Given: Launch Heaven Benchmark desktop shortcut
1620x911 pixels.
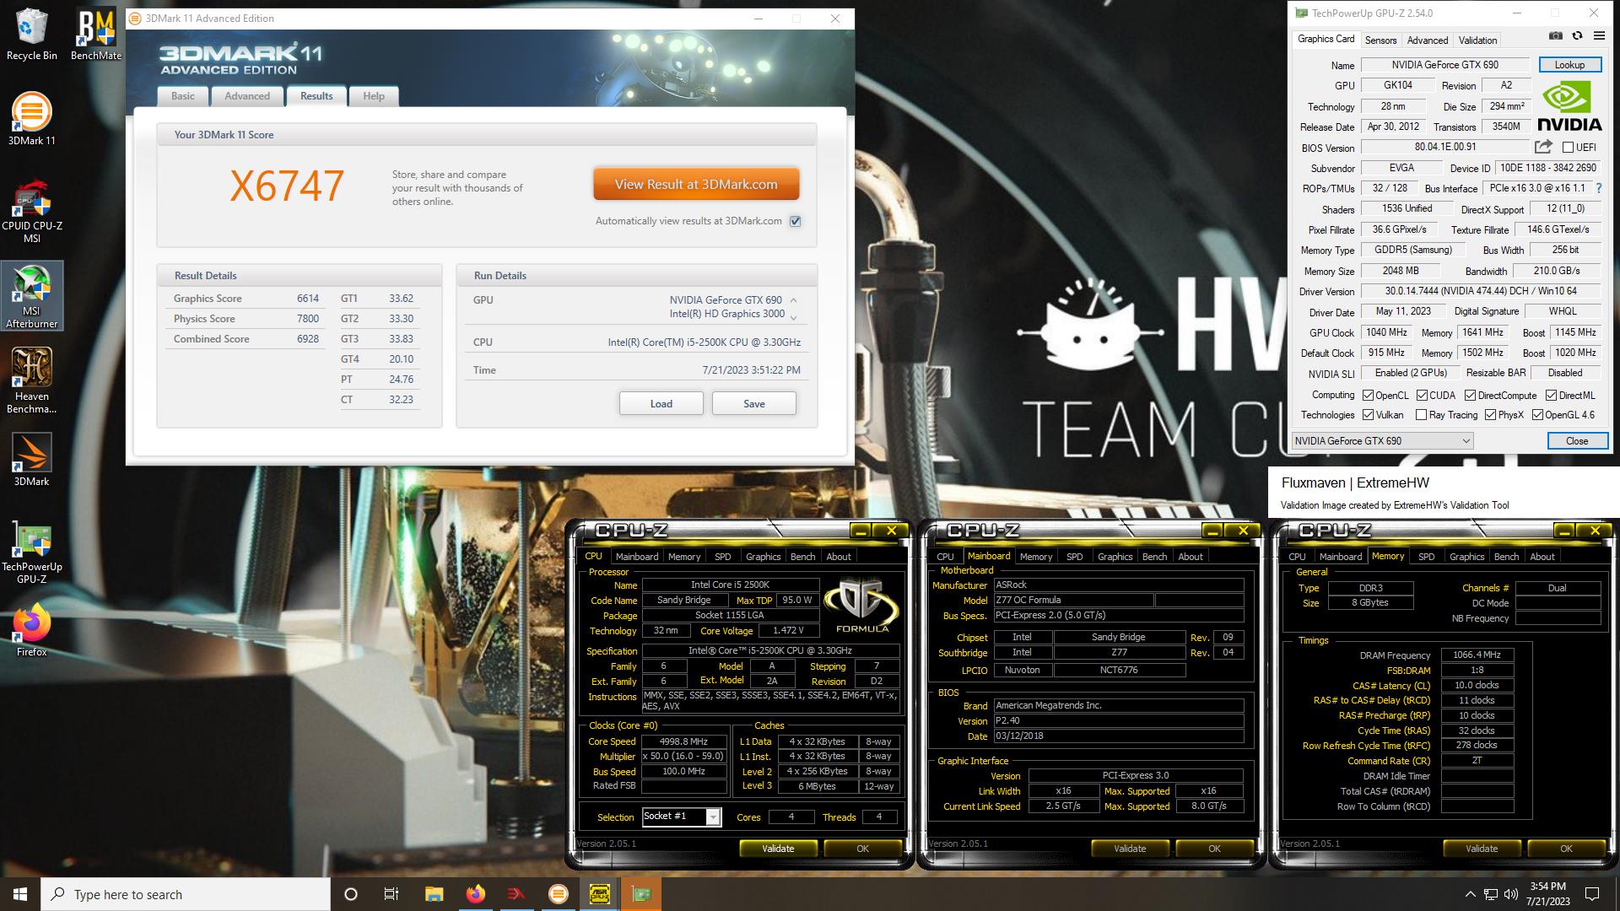Looking at the screenshot, I should pos(32,381).
